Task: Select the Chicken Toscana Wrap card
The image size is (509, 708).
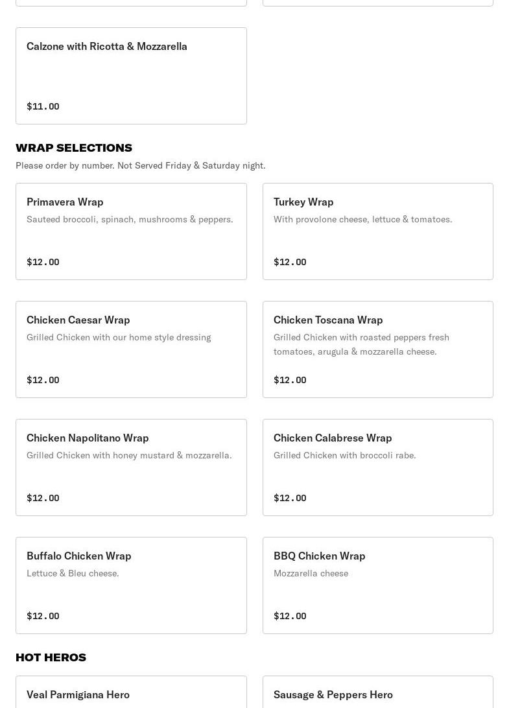Action: click(x=377, y=349)
